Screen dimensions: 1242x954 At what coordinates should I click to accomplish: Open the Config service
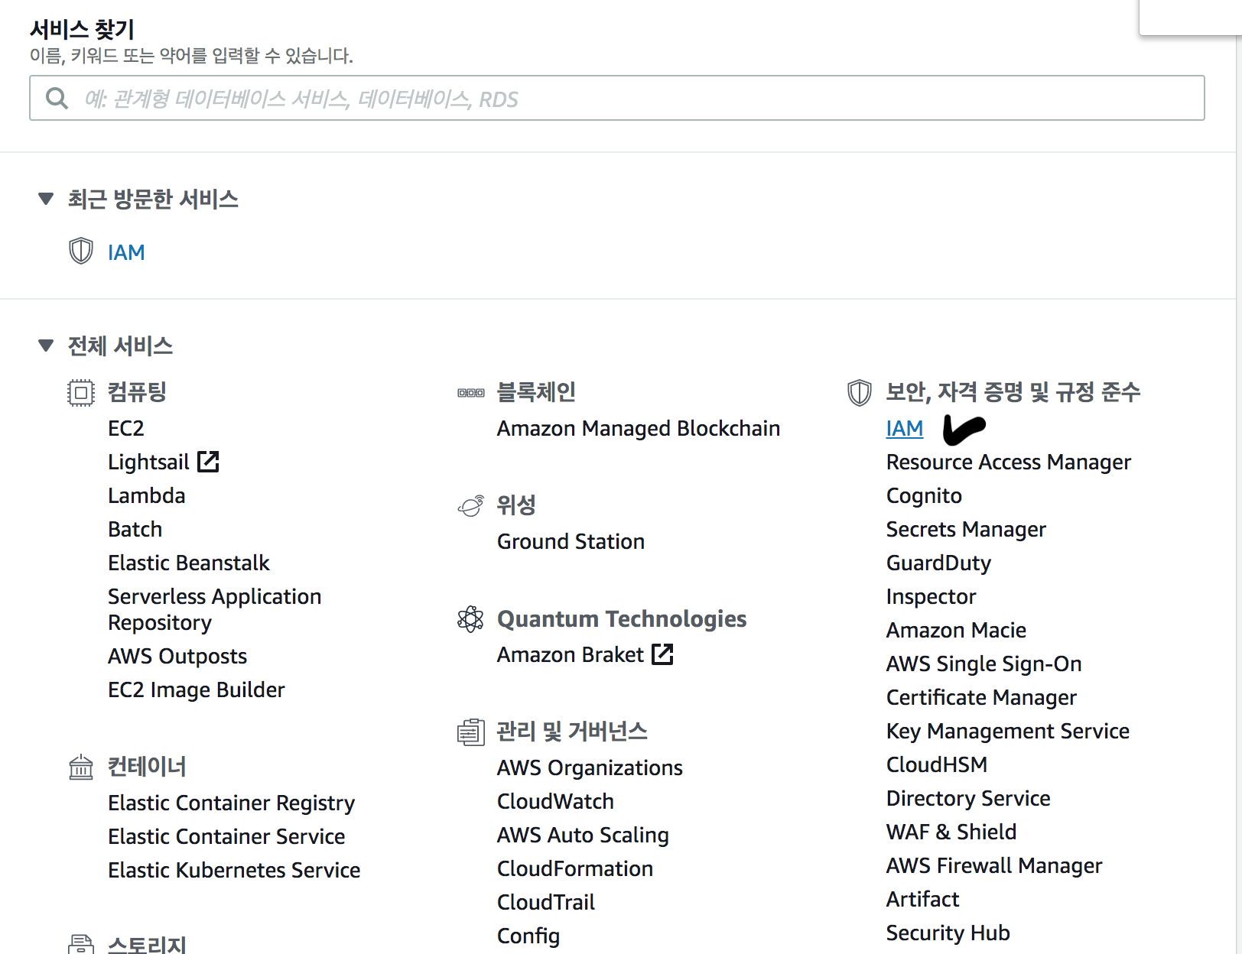528,936
